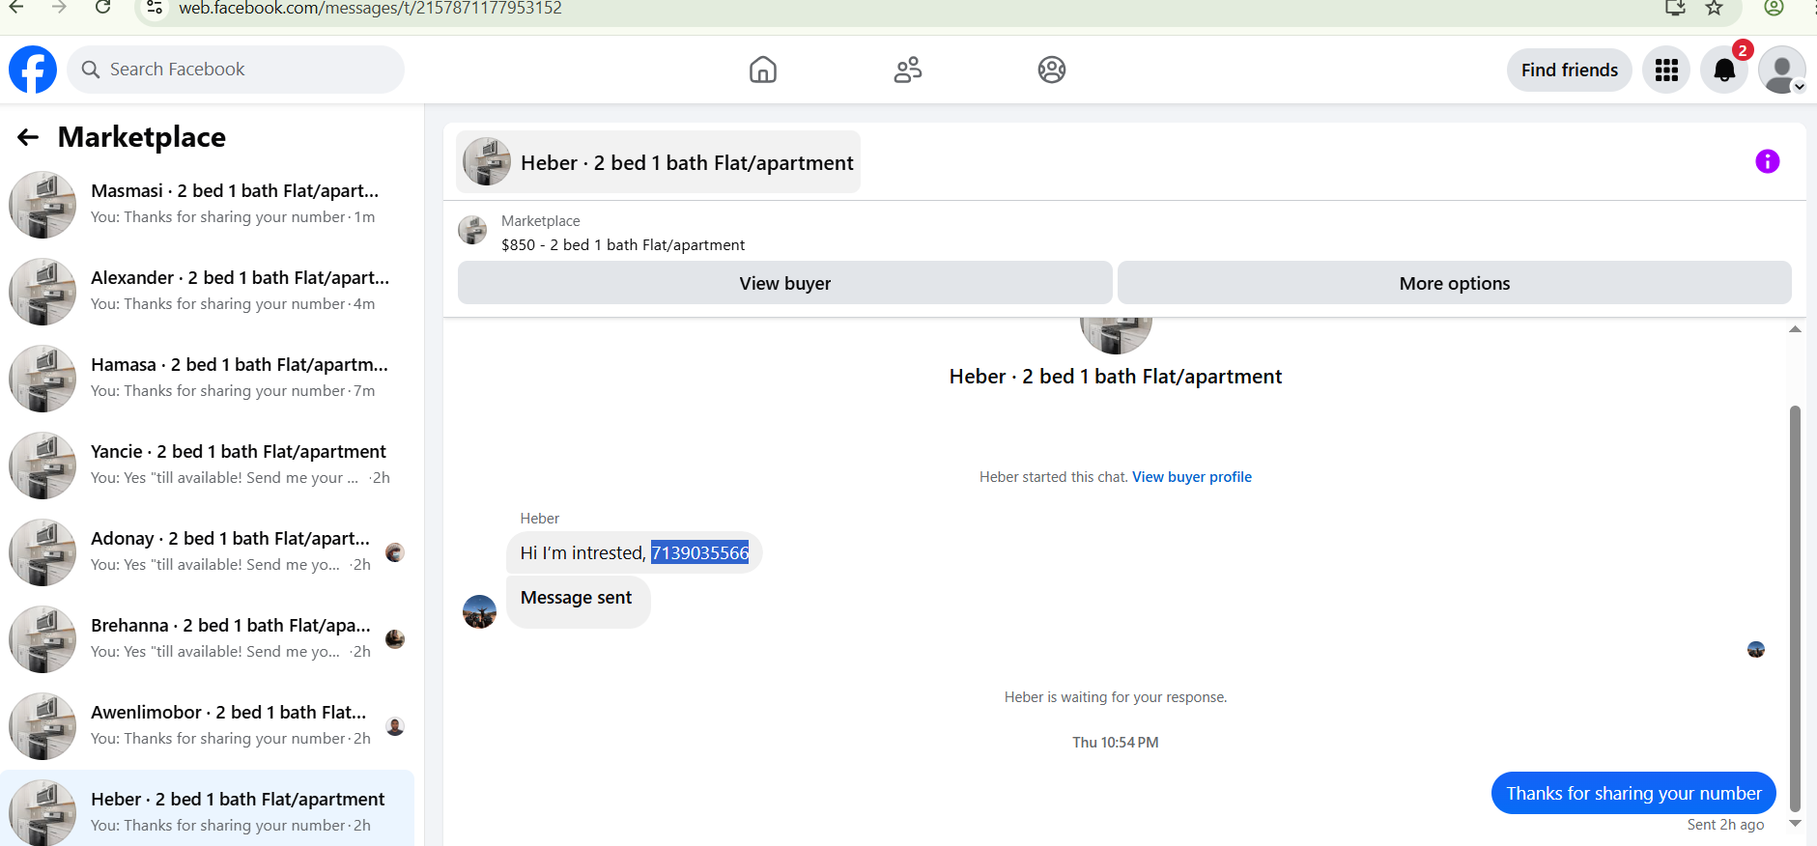Click the browser reload icon
The height and width of the screenshot is (846, 1817).
click(103, 8)
